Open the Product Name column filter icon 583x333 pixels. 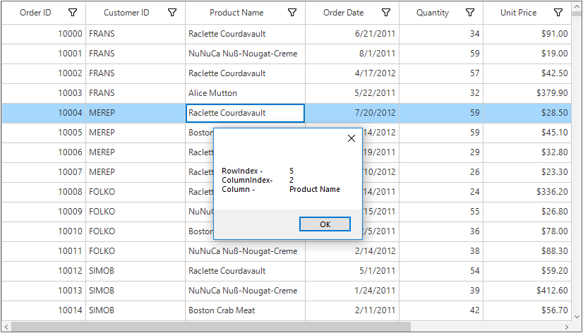[292, 13]
